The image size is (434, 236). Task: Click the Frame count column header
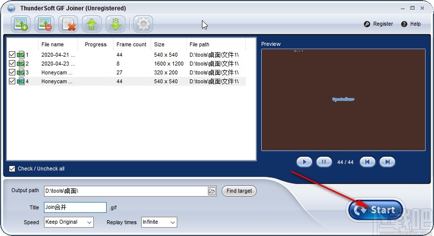point(132,44)
